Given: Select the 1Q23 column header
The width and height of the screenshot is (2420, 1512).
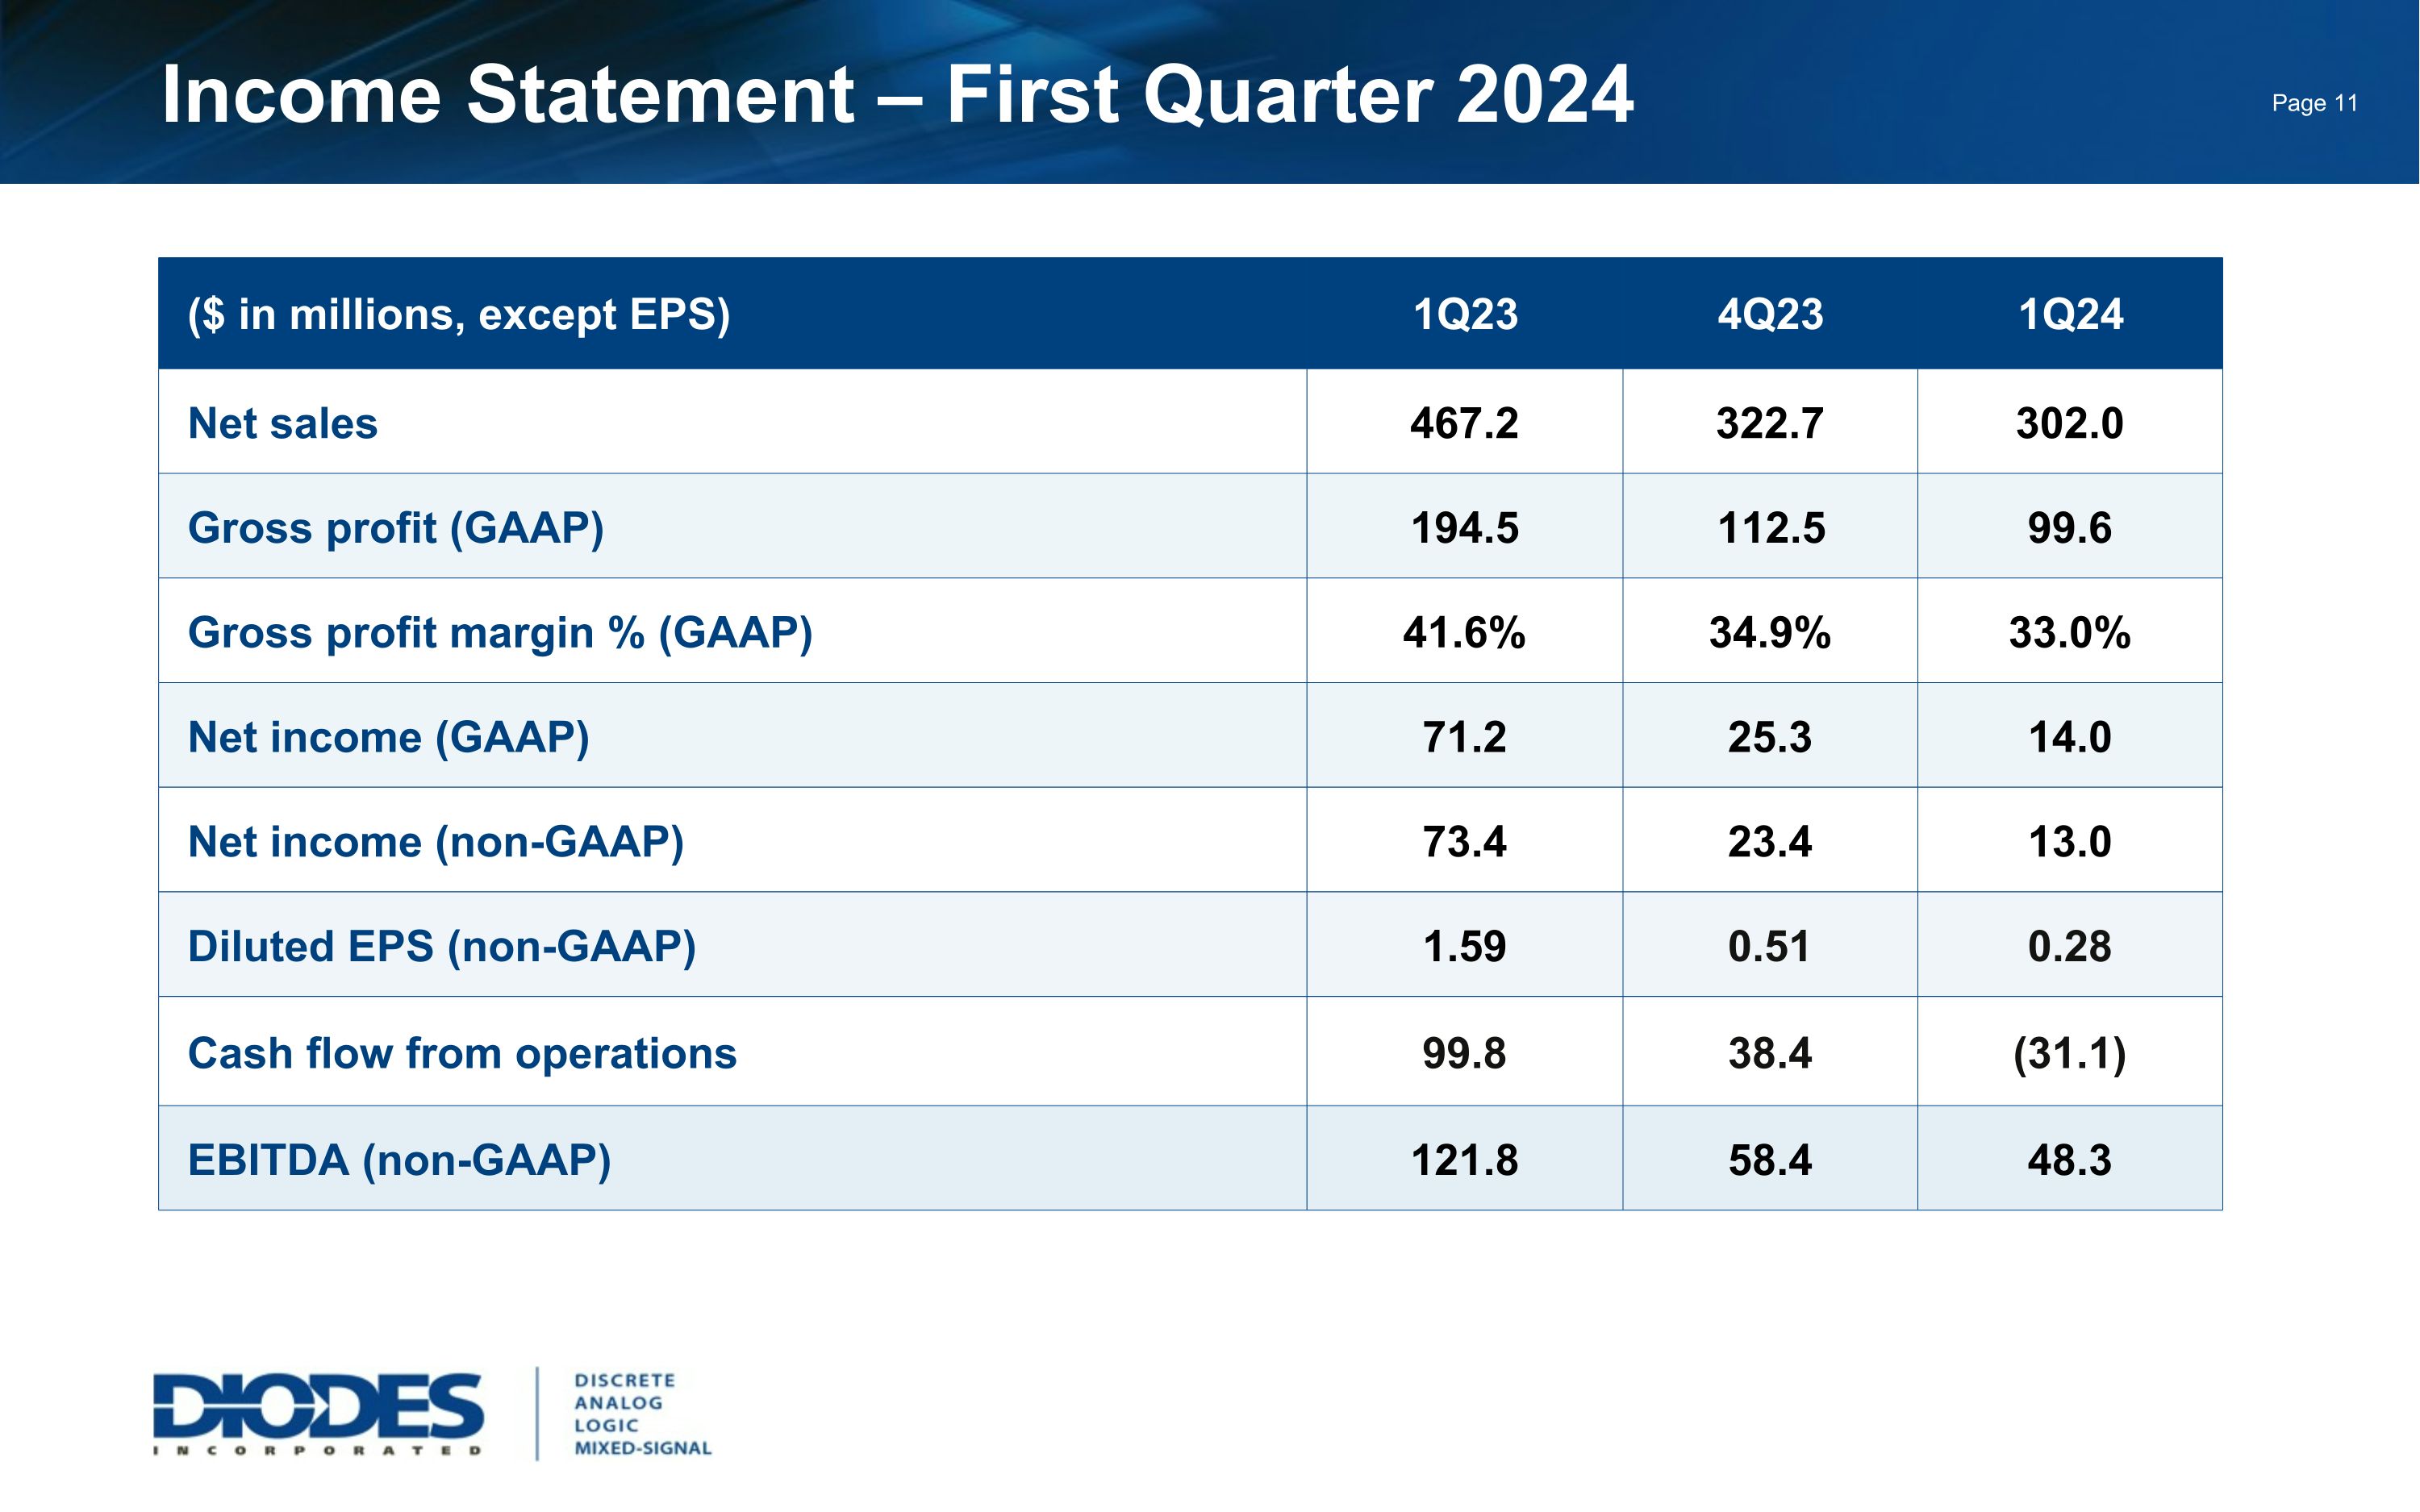Looking at the screenshot, I should pos(1465,315).
